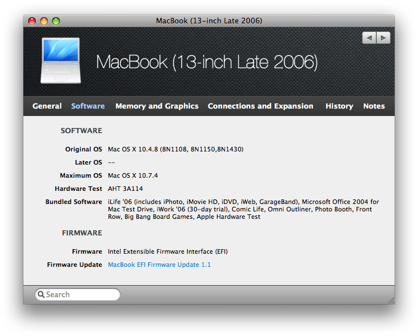Show the History tab
The width and height of the screenshot is (418, 336).
tap(339, 106)
